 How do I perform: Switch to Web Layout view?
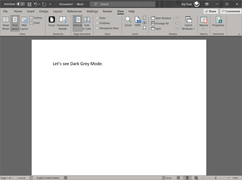tap(24, 23)
